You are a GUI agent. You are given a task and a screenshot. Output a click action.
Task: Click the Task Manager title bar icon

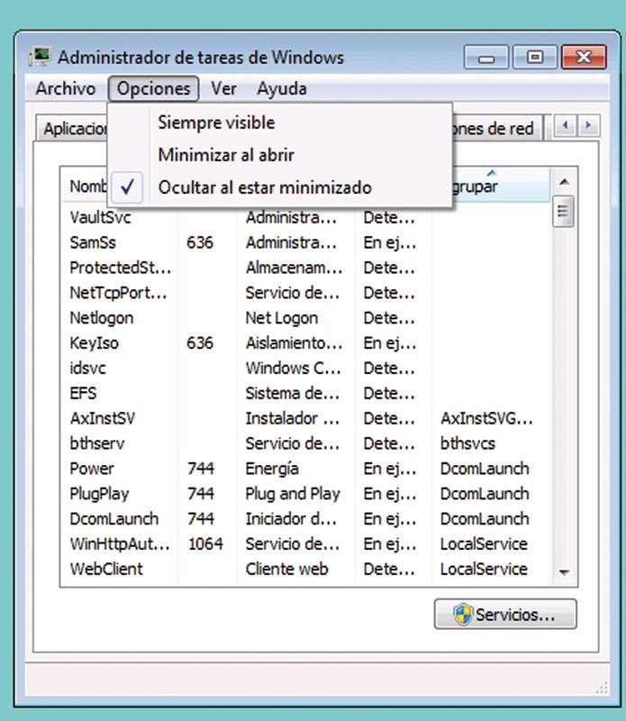[40, 57]
